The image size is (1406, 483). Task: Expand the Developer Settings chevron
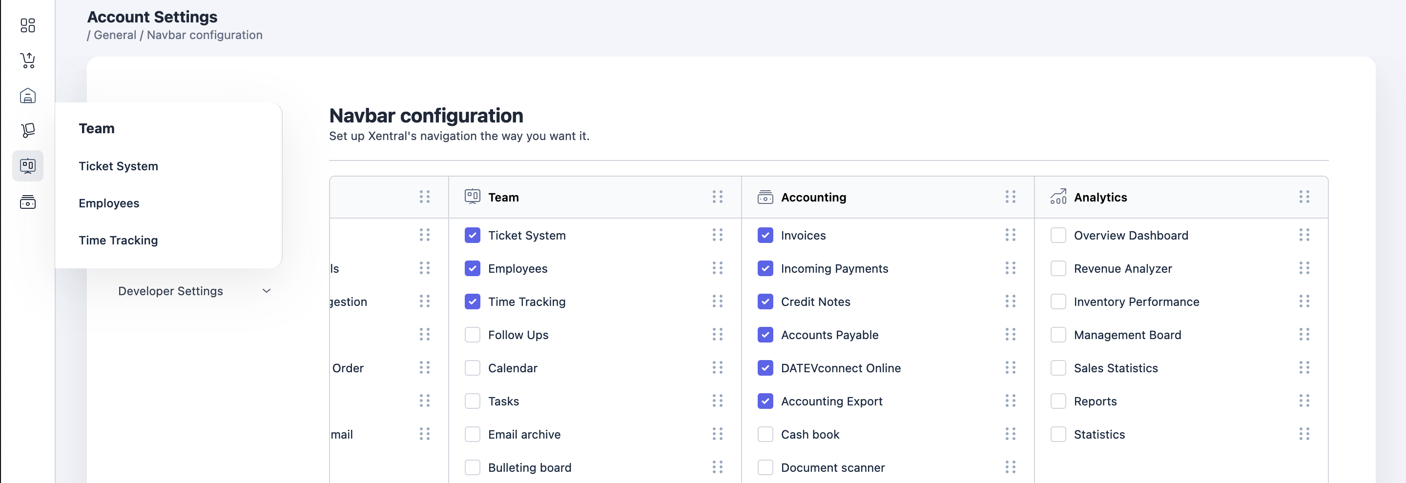point(267,291)
